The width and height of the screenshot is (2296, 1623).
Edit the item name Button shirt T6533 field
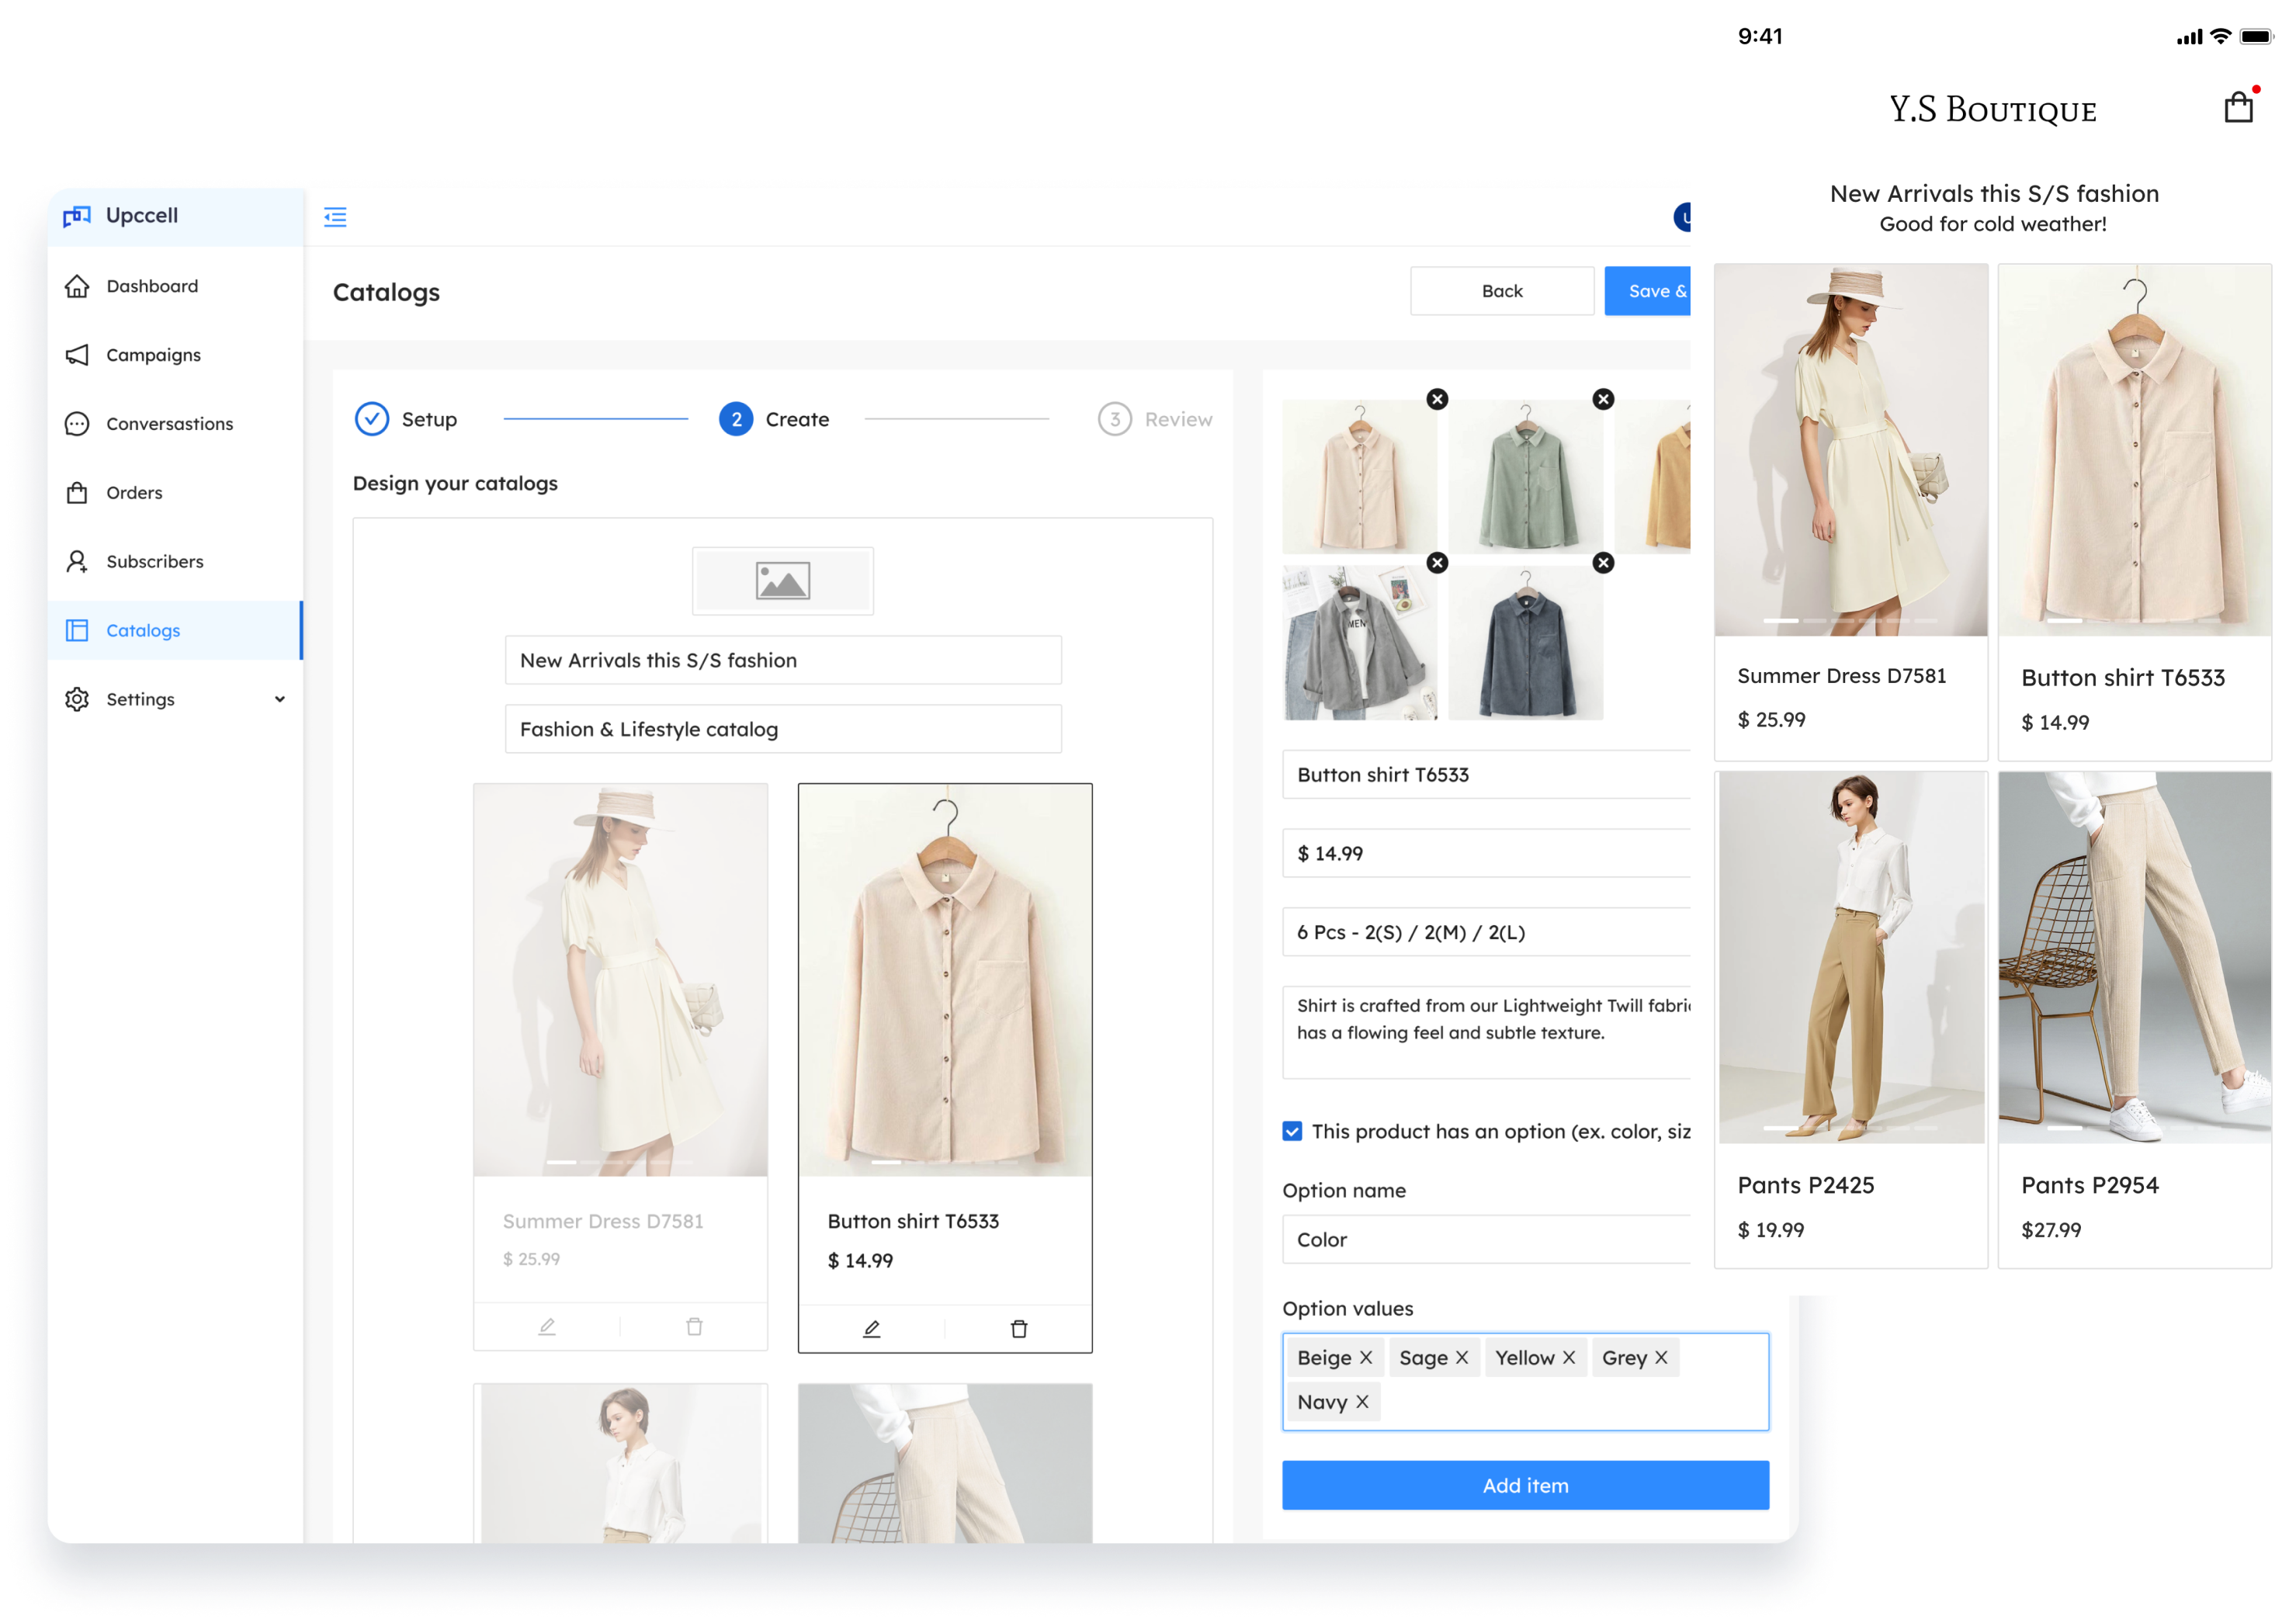point(1486,775)
